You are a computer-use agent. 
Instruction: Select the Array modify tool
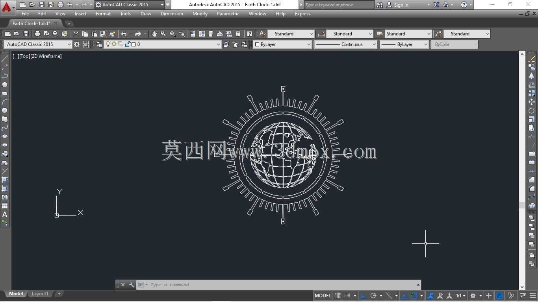tap(532, 93)
